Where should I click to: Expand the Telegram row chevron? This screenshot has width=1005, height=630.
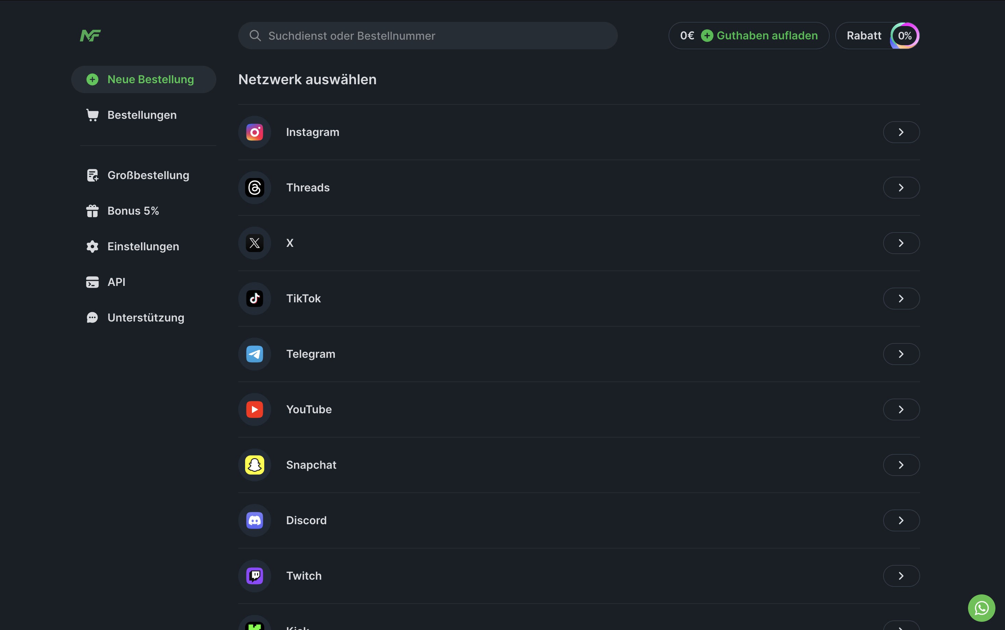point(901,354)
